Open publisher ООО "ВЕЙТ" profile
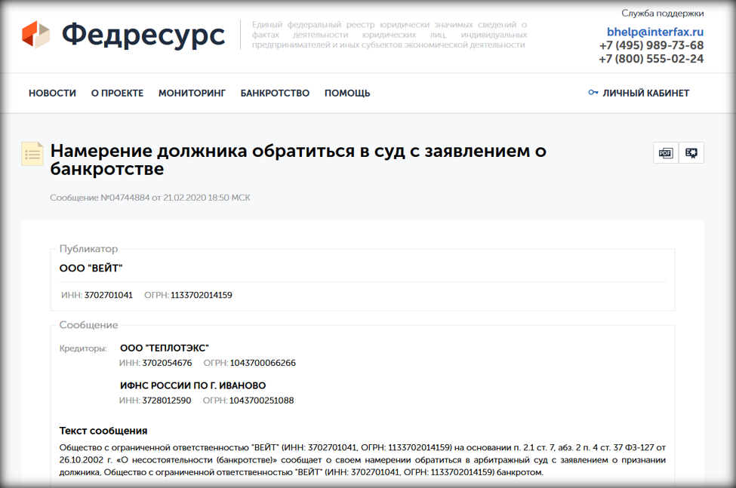Image resolution: width=736 pixels, height=488 pixels. [x=91, y=269]
